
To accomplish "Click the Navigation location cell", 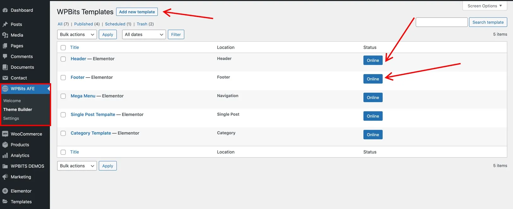I will click(x=227, y=96).
